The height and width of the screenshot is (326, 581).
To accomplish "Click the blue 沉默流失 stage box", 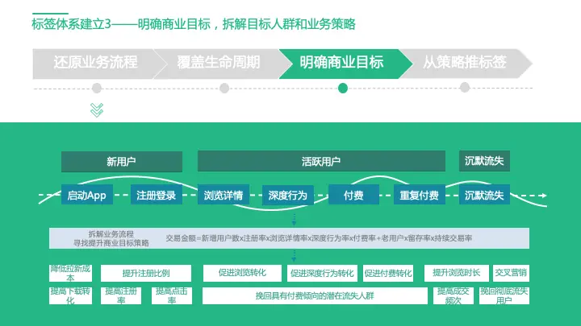I will (484, 195).
